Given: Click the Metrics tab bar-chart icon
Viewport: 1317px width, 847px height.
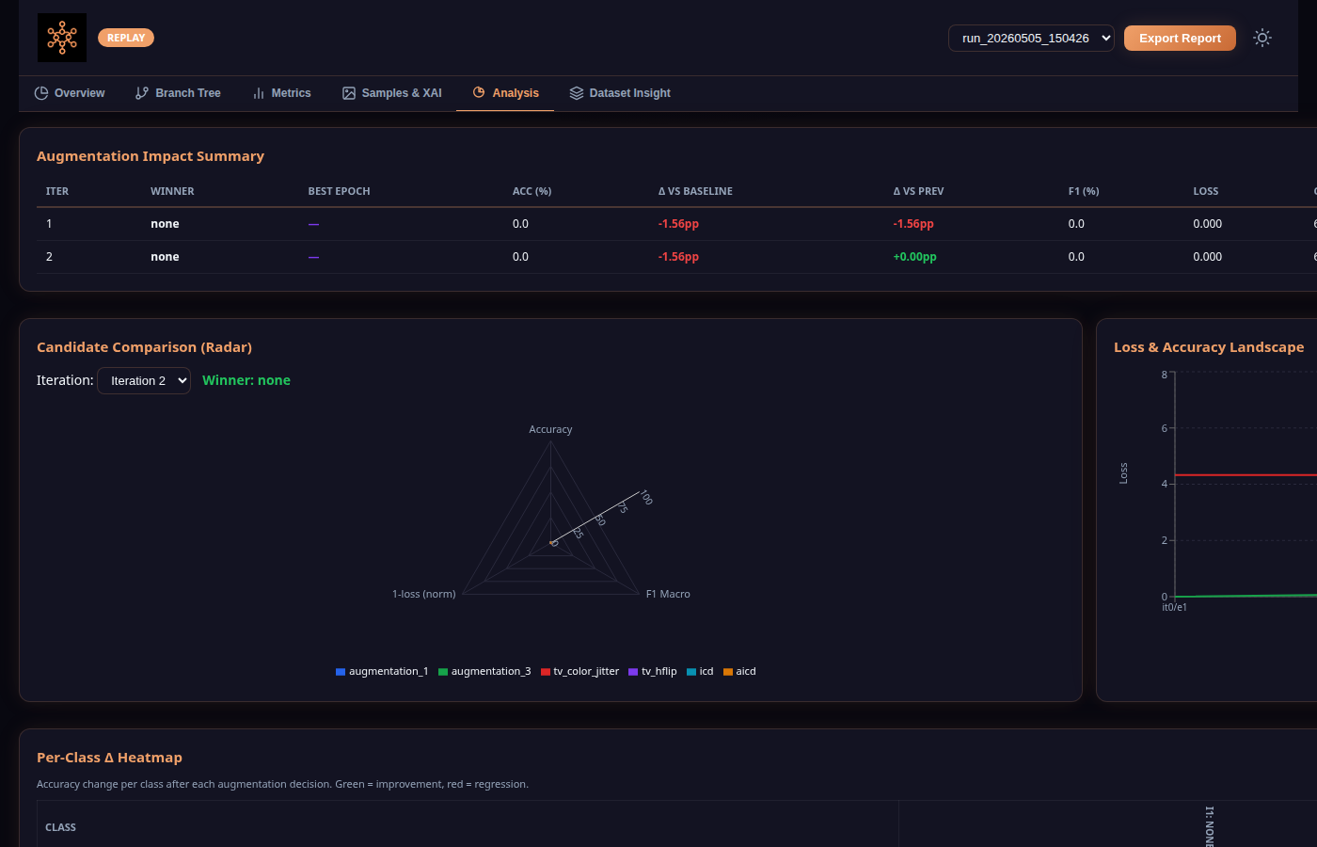Looking at the screenshot, I should [x=259, y=93].
